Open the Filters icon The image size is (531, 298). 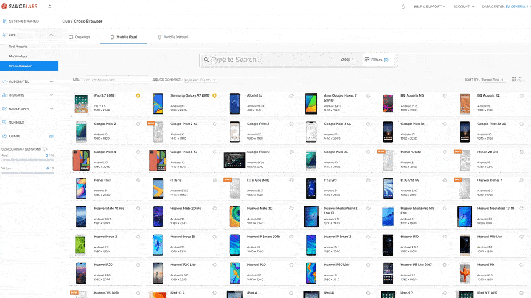tap(367, 60)
